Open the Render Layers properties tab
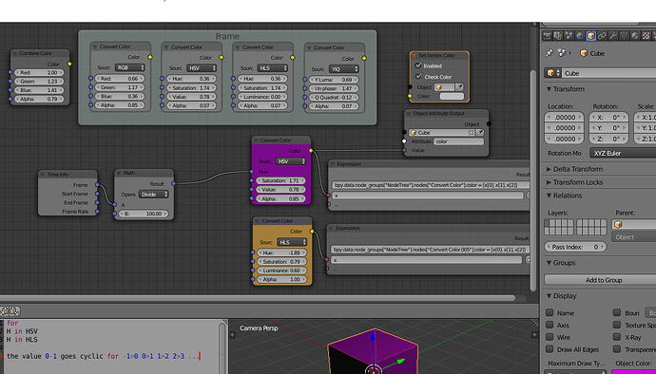The image size is (656, 374). 558,36
